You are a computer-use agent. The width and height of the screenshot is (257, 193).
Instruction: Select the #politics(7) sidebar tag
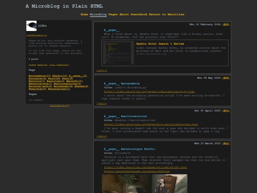tap(37, 81)
